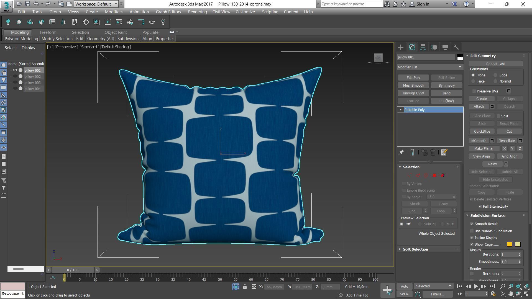This screenshot has width=532, height=299.
Task: Open the Modify command panel tab
Action: point(412,47)
